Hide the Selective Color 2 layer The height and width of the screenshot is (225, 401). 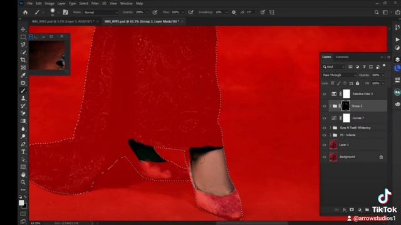[x=325, y=94]
